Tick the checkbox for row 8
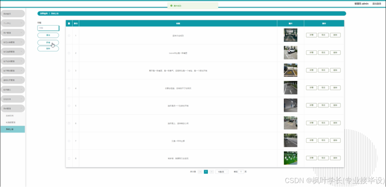This screenshot has height=187, width=386. point(69,158)
